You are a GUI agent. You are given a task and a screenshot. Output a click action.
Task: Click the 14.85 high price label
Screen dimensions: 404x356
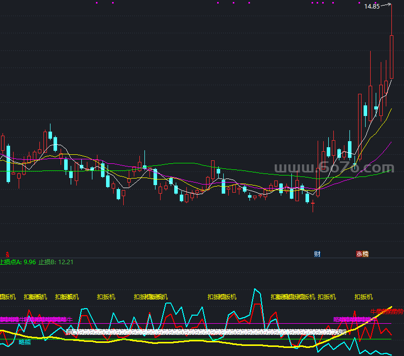pos(372,7)
